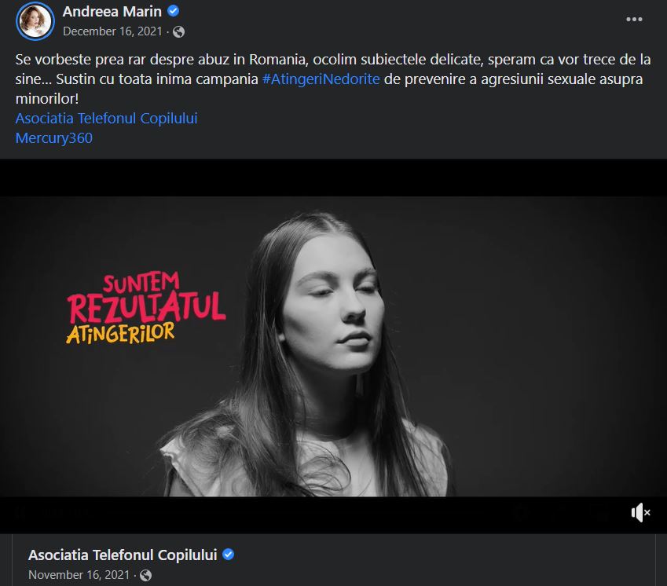Click the globe icon beside December date
This screenshot has height=586, width=667.
[178, 32]
